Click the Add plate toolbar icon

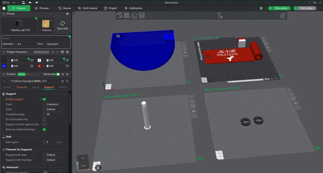pyautogui.click(x=127, y=15)
